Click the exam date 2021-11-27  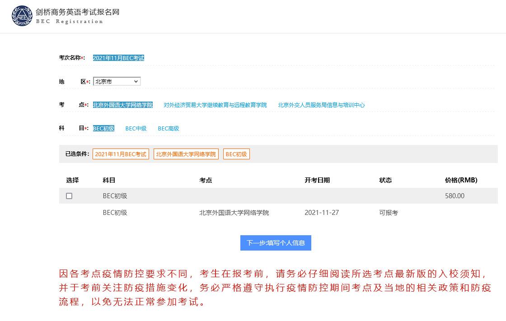(322, 213)
